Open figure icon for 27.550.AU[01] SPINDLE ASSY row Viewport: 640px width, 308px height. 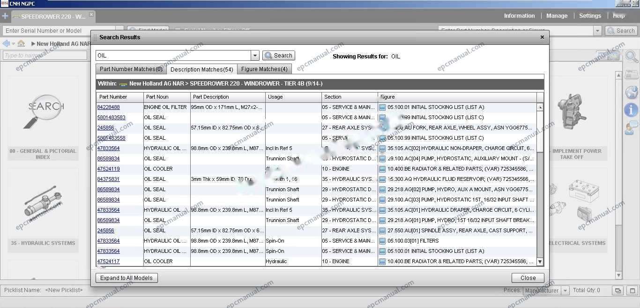tap(382, 230)
